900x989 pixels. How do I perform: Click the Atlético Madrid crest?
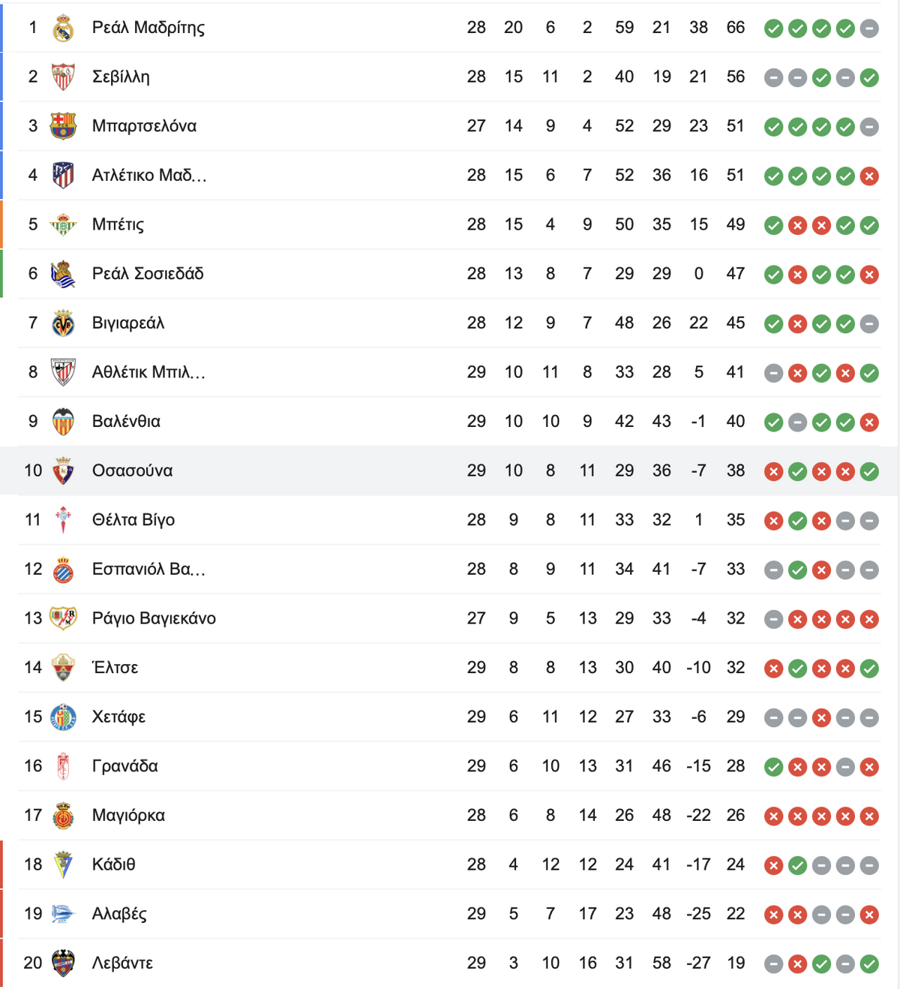coord(63,176)
